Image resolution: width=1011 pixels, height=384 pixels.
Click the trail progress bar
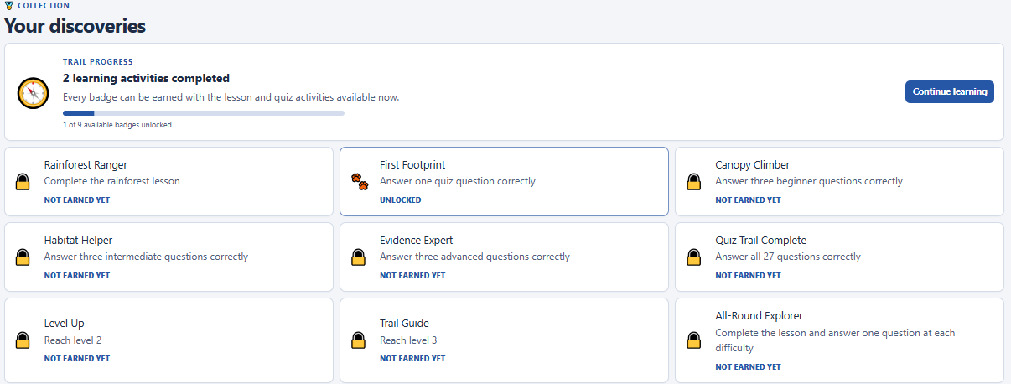[204, 113]
